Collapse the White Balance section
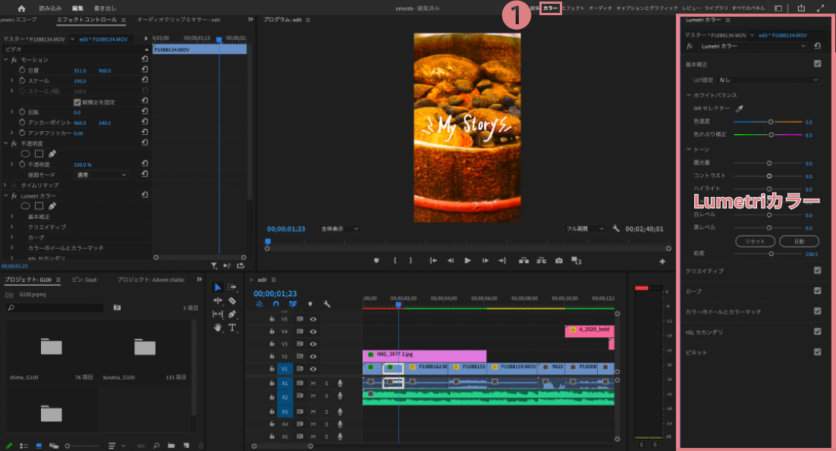Screen dimensions: 836x451 pyautogui.click(x=688, y=95)
